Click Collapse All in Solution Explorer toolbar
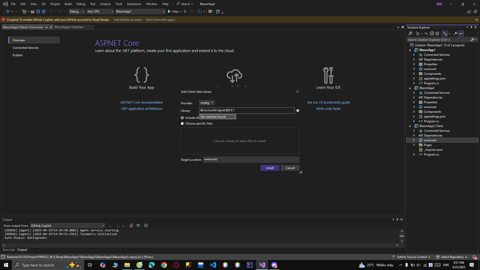Image resolution: width=480 pixels, height=270 pixels. coord(432,33)
